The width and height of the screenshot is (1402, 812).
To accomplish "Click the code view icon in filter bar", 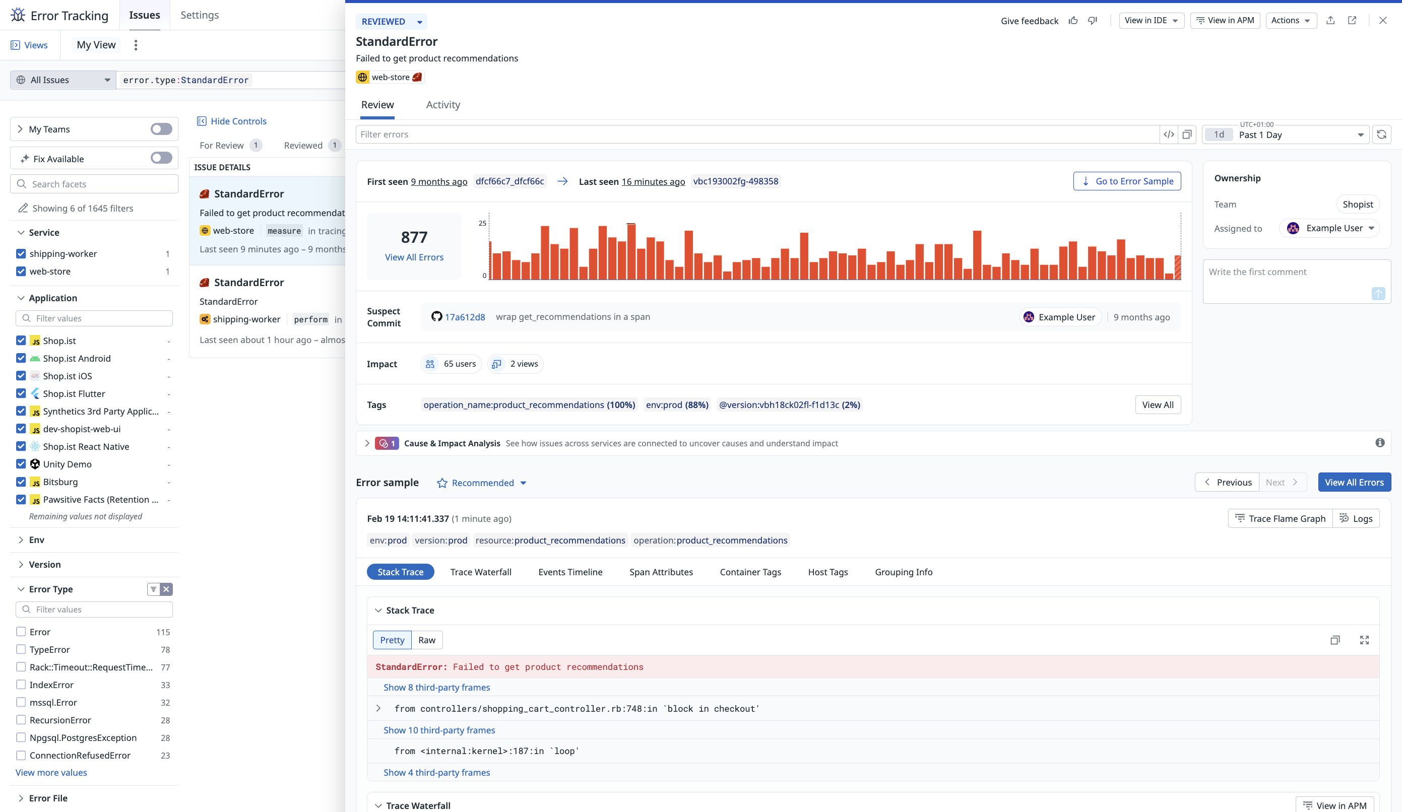I will point(1169,134).
